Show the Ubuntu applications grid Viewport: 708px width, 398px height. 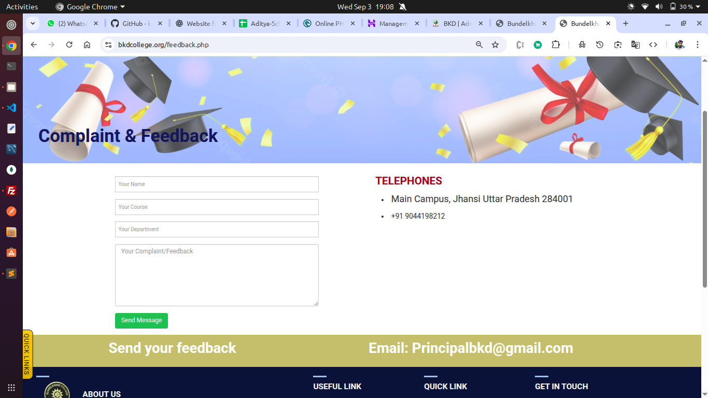pos(11,387)
